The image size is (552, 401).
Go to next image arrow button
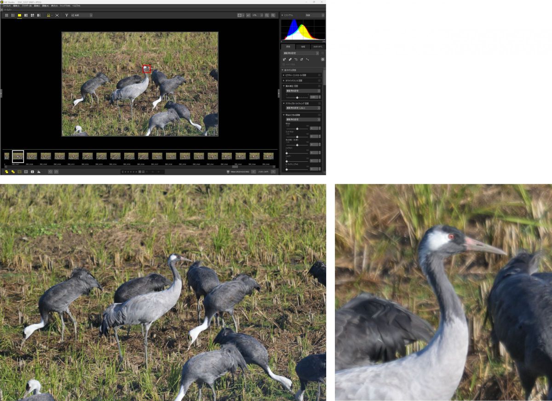pyautogui.click(x=273, y=171)
